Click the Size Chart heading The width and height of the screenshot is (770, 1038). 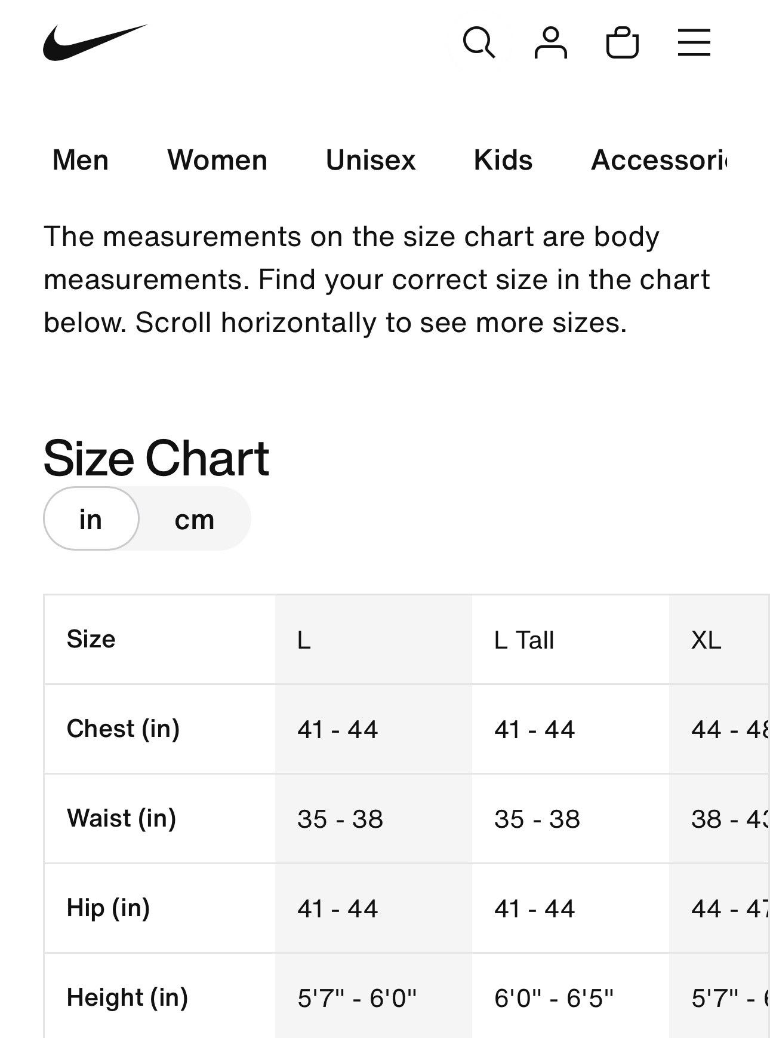pyautogui.click(x=156, y=458)
